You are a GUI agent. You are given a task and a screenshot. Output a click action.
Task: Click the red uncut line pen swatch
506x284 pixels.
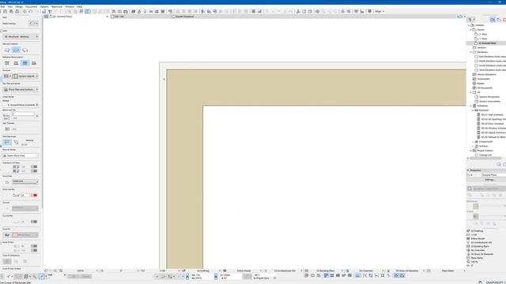pyautogui.click(x=35, y=195)
